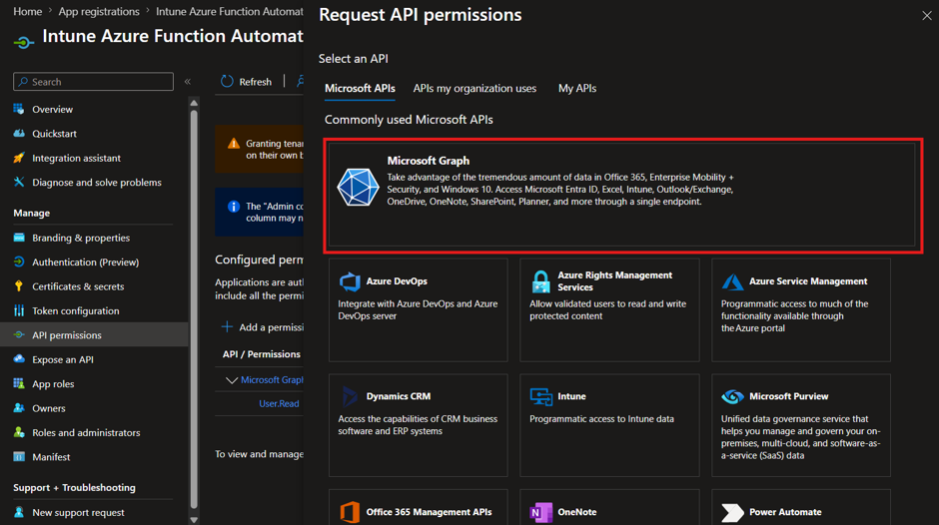Viewport: 939px width, 525px height.
Task: Click the Roles and administrators icon
Action: click(x=19, y=432)
